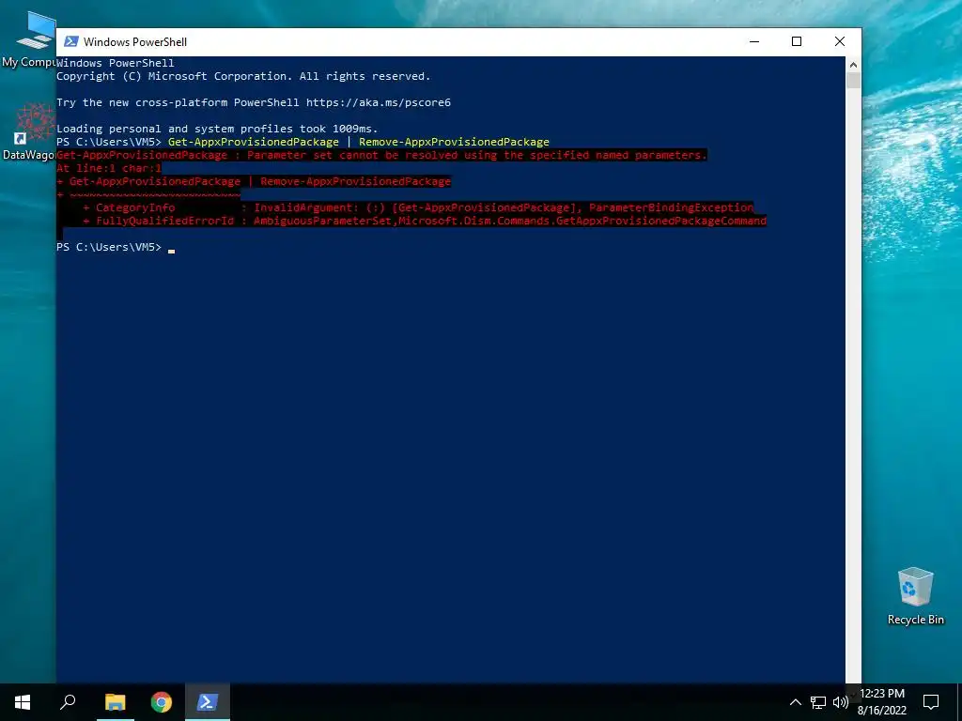
Task: Click the Show desktop sliver on the taskbar
Action: 959,702
